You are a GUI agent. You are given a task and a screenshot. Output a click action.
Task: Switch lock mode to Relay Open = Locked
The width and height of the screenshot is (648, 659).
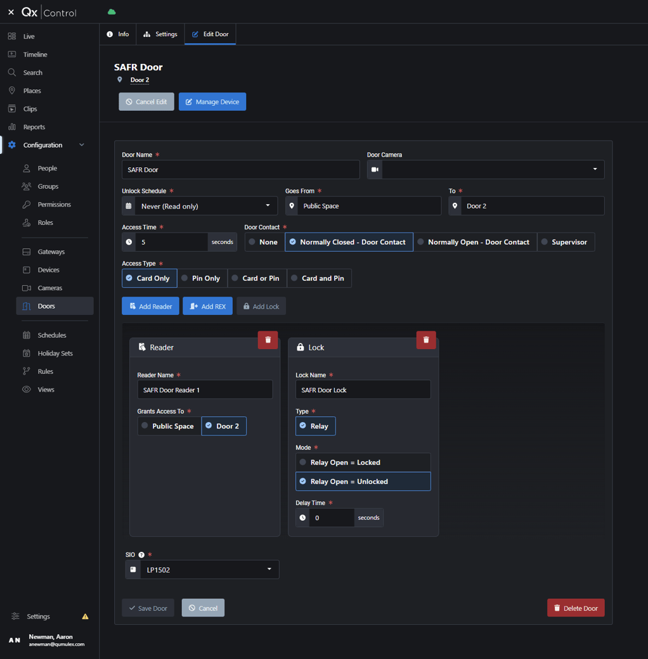coord(363,462)
